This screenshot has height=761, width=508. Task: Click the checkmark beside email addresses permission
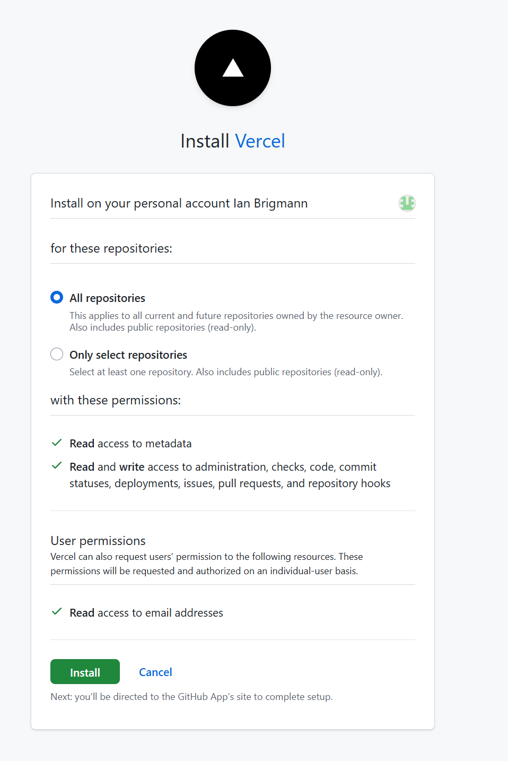coord(57,611)
